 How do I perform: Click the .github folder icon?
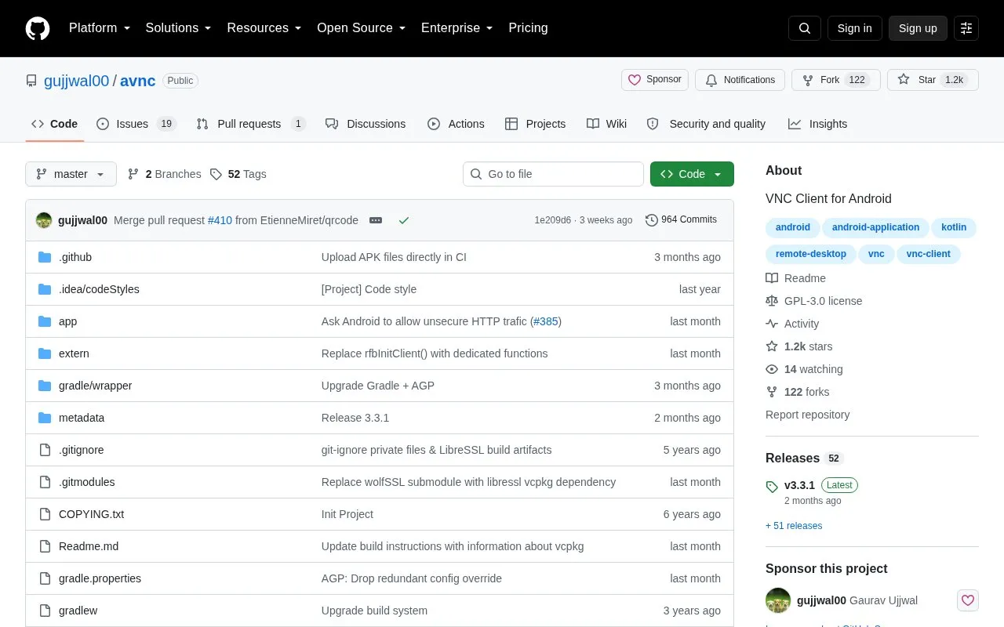(45, 257)
